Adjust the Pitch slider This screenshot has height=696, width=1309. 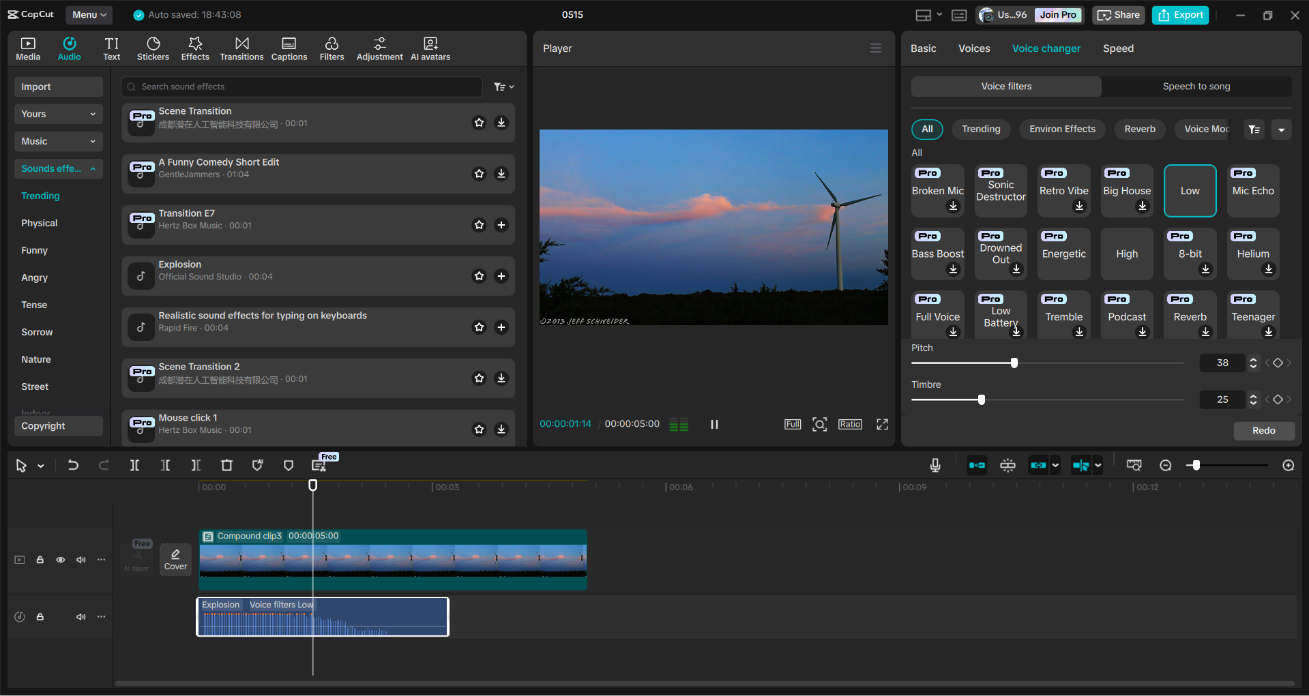click(x=1014, y=362)
